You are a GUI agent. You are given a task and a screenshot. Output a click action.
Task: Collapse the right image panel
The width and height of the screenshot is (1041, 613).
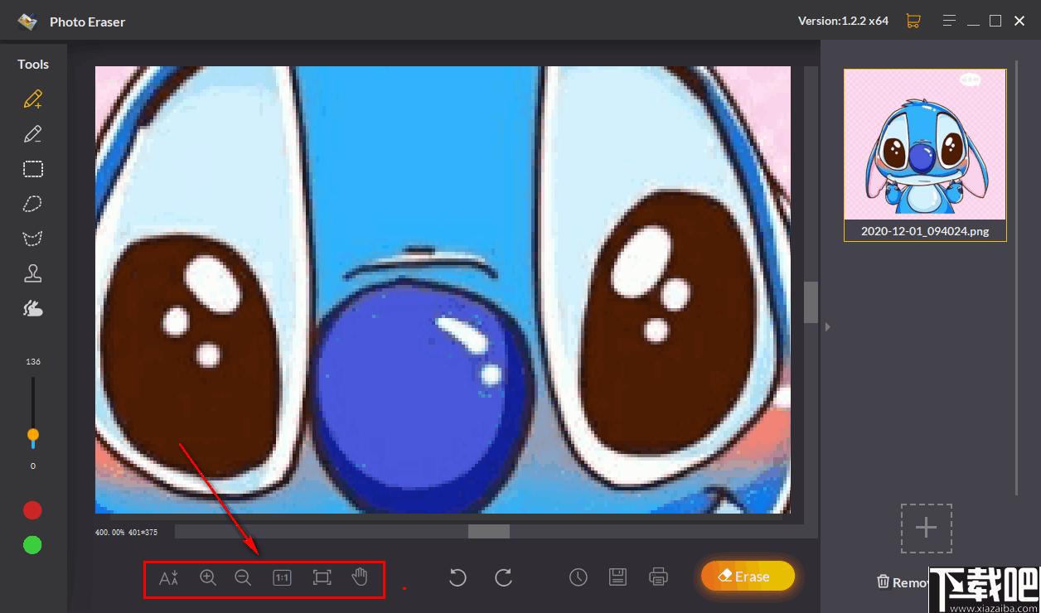pyautogui.click(x=826, y=327)
